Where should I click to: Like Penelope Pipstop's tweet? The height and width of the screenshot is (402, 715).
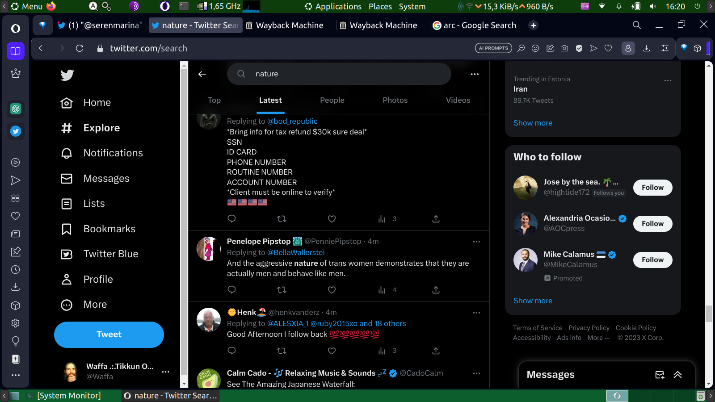click(x=332, y=290)
